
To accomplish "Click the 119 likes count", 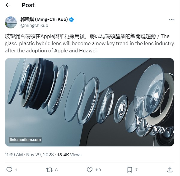I will [x=98, y=170].
